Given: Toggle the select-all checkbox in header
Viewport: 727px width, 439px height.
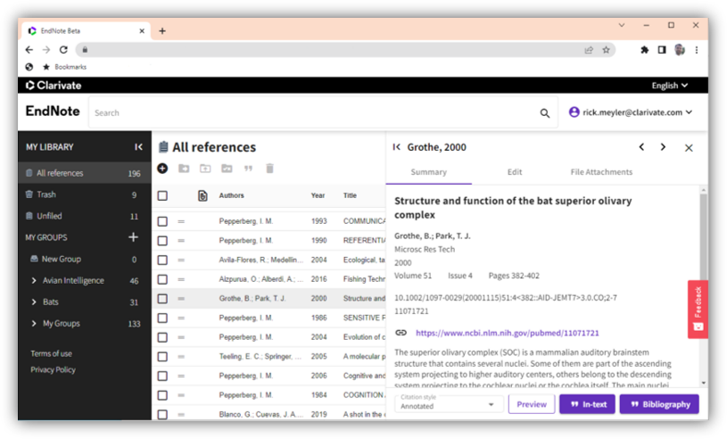Looking at the screenshot, I should coord(162,195).
